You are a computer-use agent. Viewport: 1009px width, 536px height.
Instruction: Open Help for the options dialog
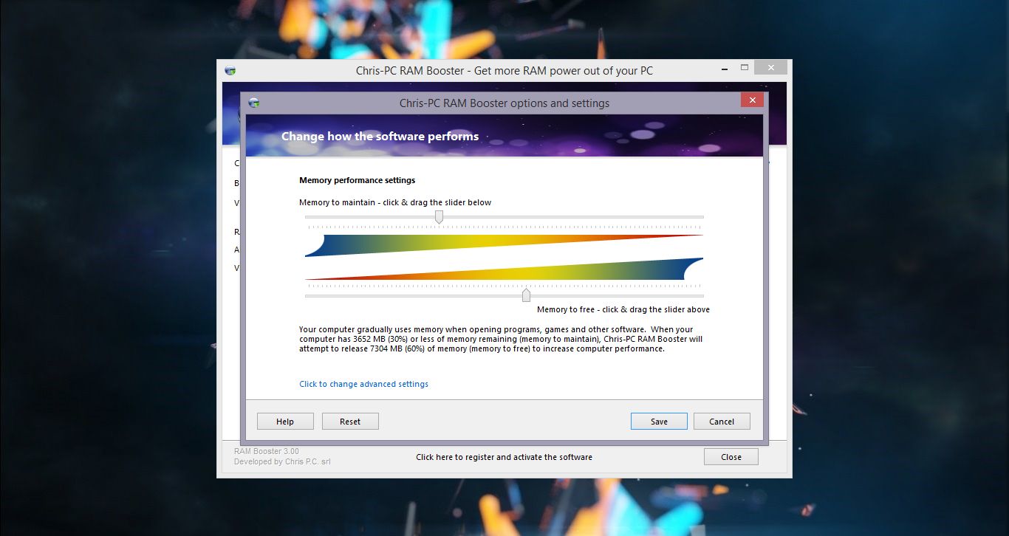point(285,421)
